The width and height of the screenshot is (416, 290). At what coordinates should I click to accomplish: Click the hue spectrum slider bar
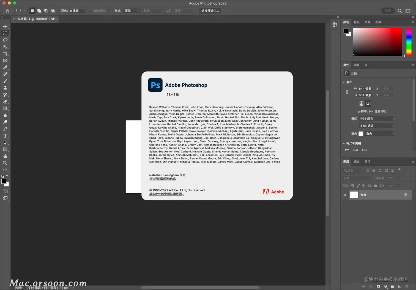(409, 42)
